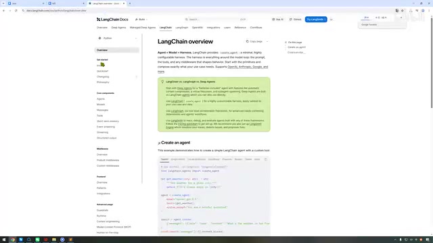Follow the Anthropic link in intro paragraph
The width and height of the screenshot is (433, 243).
click(245, 67)
